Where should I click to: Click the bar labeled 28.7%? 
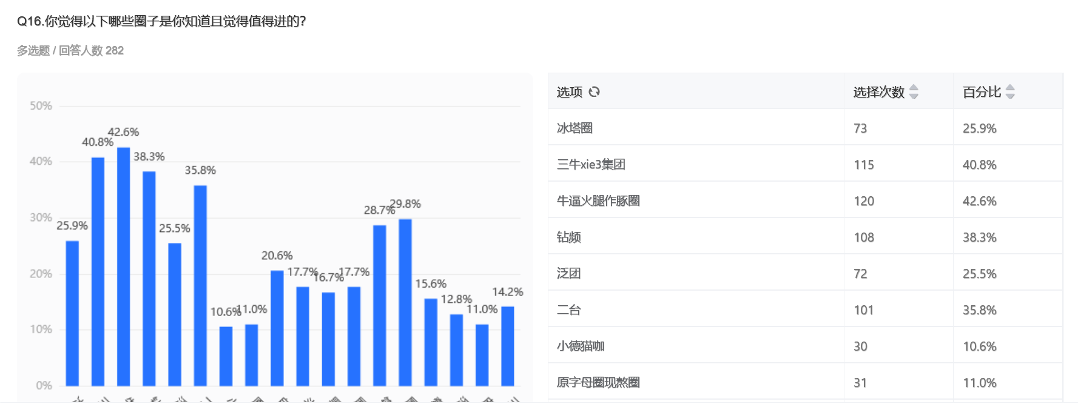pyautogui.click(x=380, y=305)
